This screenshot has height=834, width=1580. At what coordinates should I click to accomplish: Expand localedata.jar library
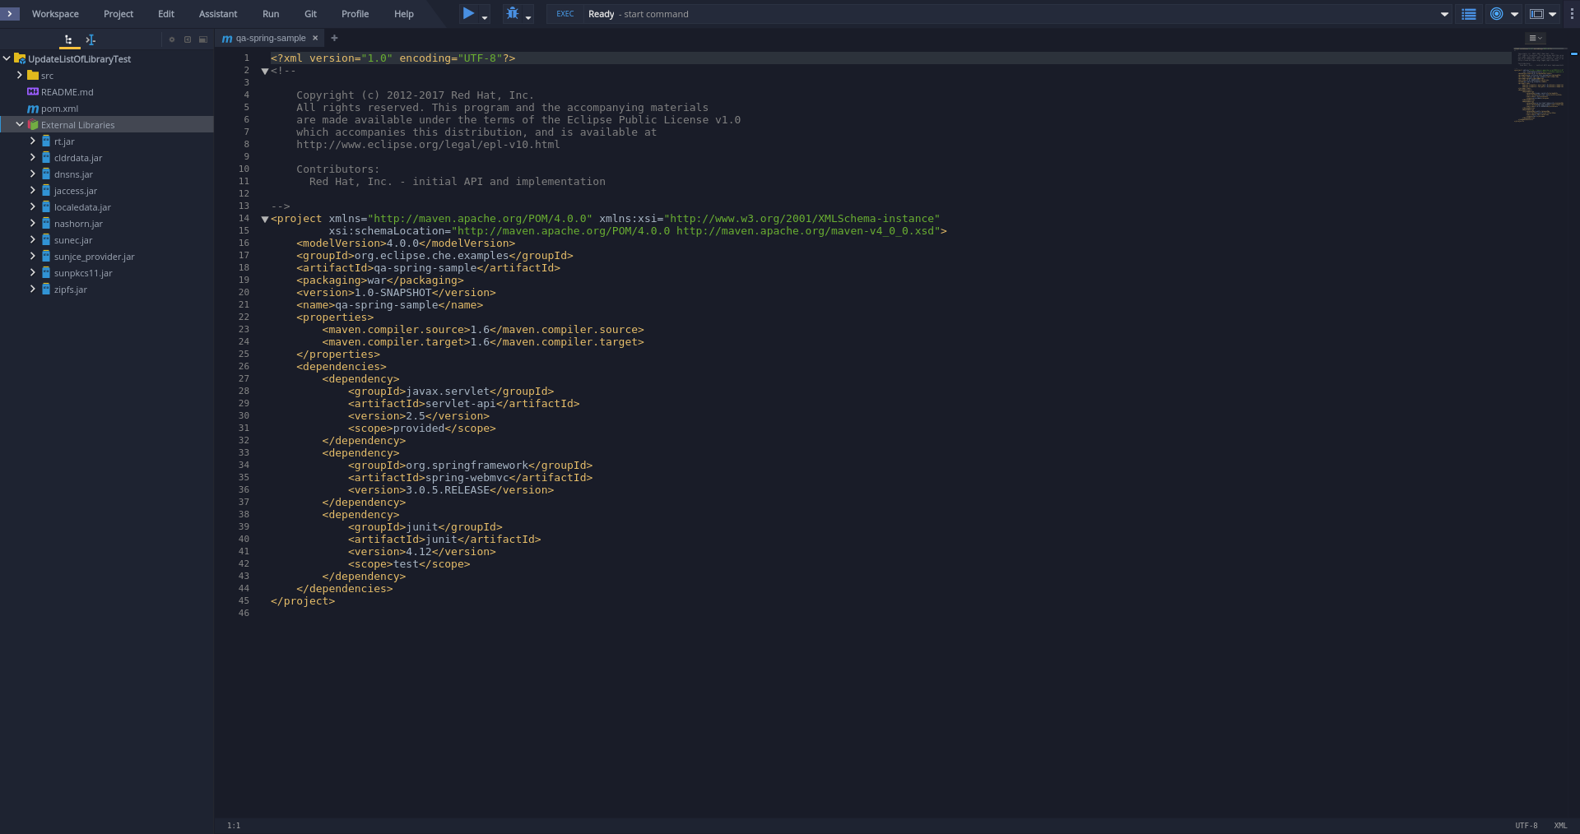[33, 206]
